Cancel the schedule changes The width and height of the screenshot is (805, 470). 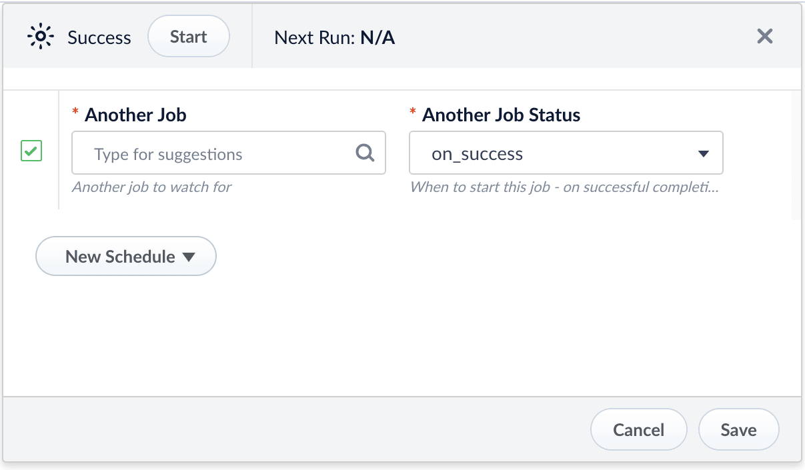(638, 430)
